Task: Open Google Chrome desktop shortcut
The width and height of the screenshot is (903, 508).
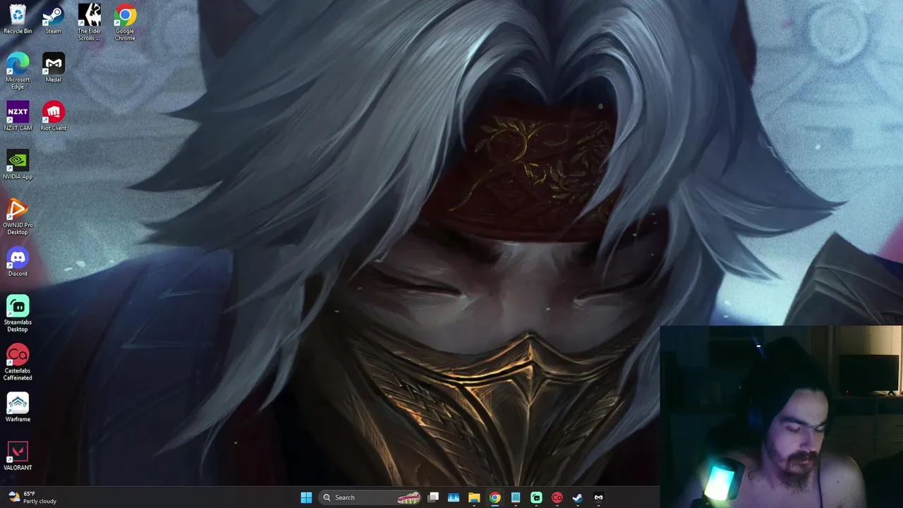Action: point(125,22)
